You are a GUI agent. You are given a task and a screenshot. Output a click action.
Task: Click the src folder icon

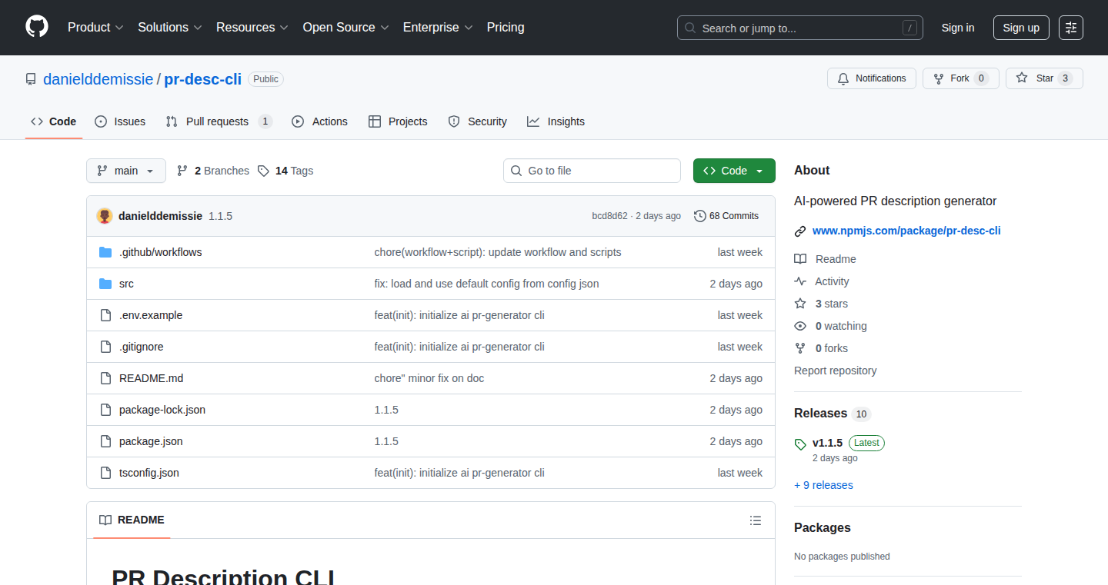105,284
